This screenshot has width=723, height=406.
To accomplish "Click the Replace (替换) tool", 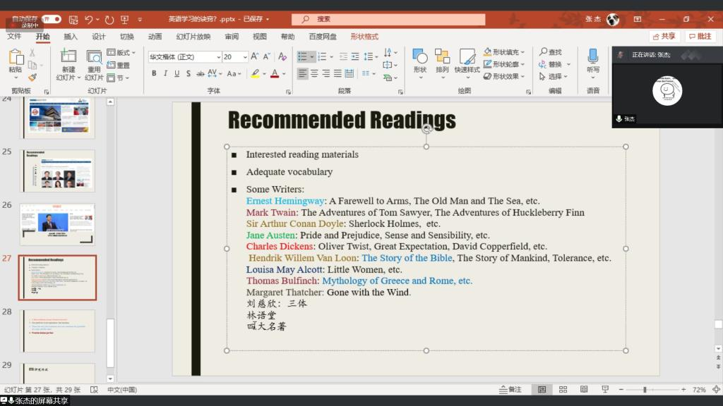I will (x=551, y=64).
